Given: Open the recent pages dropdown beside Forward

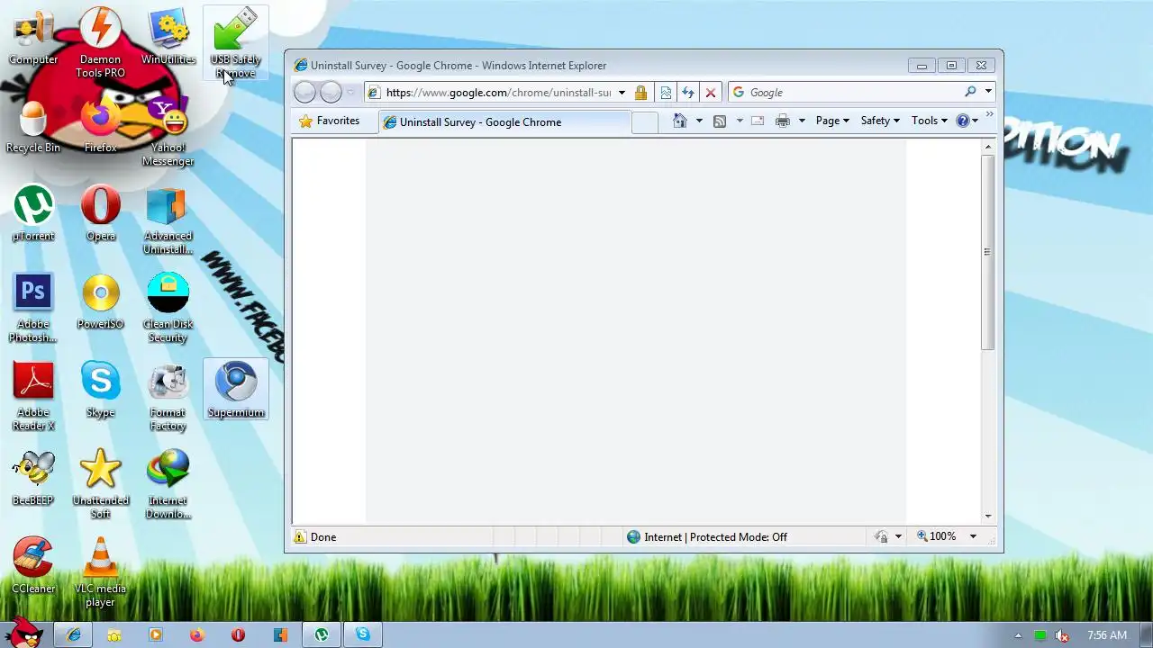Looking at the screenshot, I should click(x=351, y=93).
